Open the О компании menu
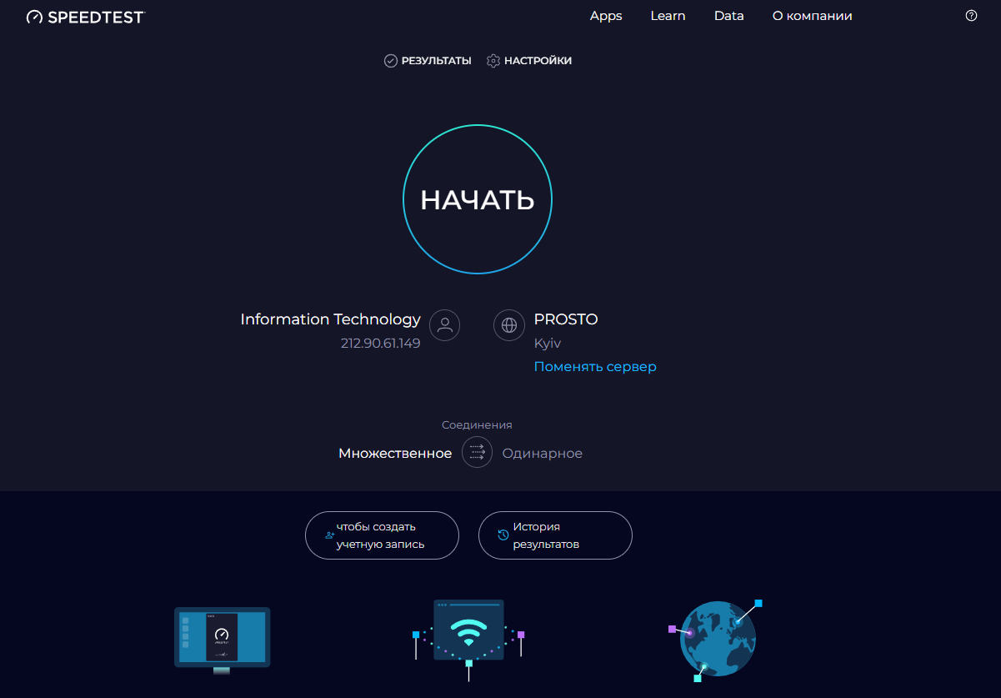Image resolution: width=1001 pixels, height=698 pixels. [x=812, y=16]
